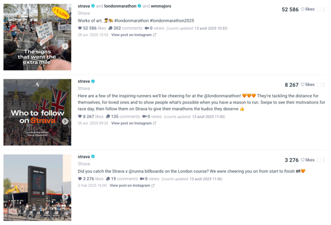Viewport: 331px width, 225px height.
Task: Click the 19 comments count
Action: (124, 179)
